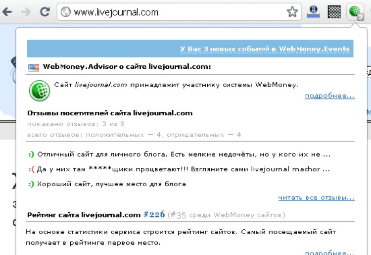371x255 pixels.
Task: Click the globe site-info icon in the address bar
Action: coord(65,12)
